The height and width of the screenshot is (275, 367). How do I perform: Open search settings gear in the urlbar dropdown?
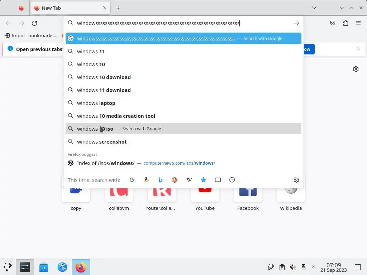[x=296, y=180]
